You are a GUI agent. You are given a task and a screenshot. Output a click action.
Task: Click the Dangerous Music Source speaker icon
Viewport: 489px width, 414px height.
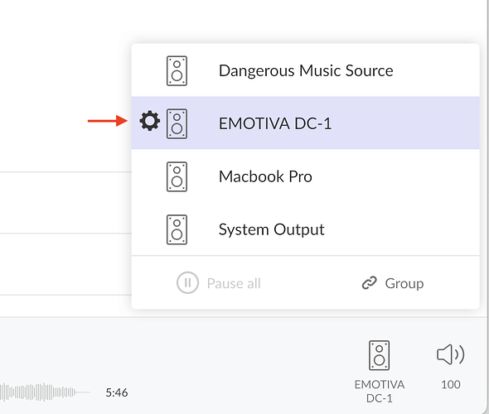point(177,70)
